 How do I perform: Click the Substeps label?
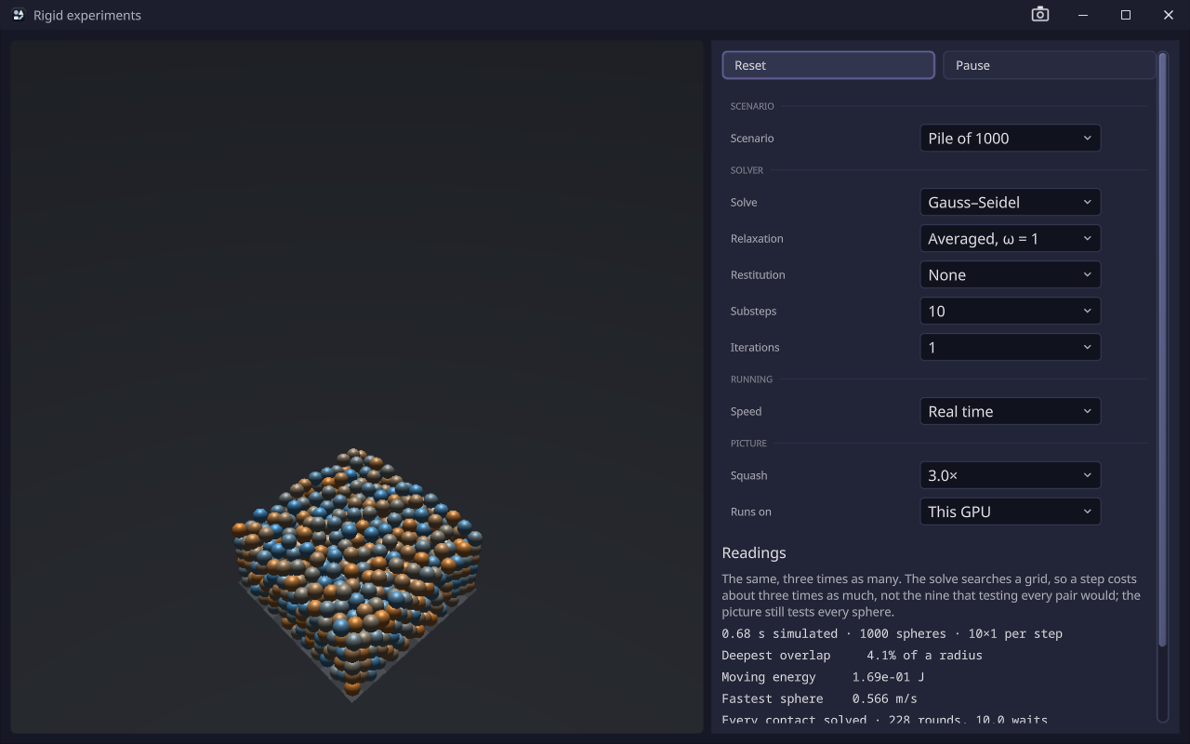(753, 312)
